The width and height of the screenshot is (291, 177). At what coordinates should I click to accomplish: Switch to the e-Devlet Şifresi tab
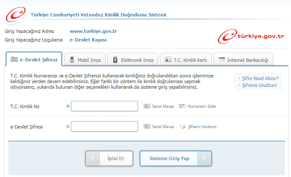[x=34, y=59]
